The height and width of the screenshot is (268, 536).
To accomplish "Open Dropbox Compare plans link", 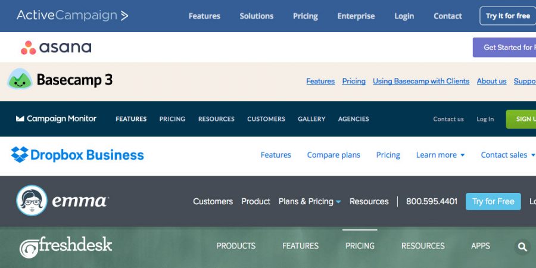I will point(334,155).
